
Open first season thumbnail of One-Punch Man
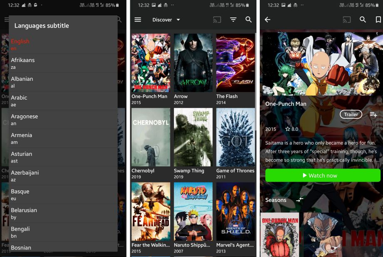tap(280, 235)
